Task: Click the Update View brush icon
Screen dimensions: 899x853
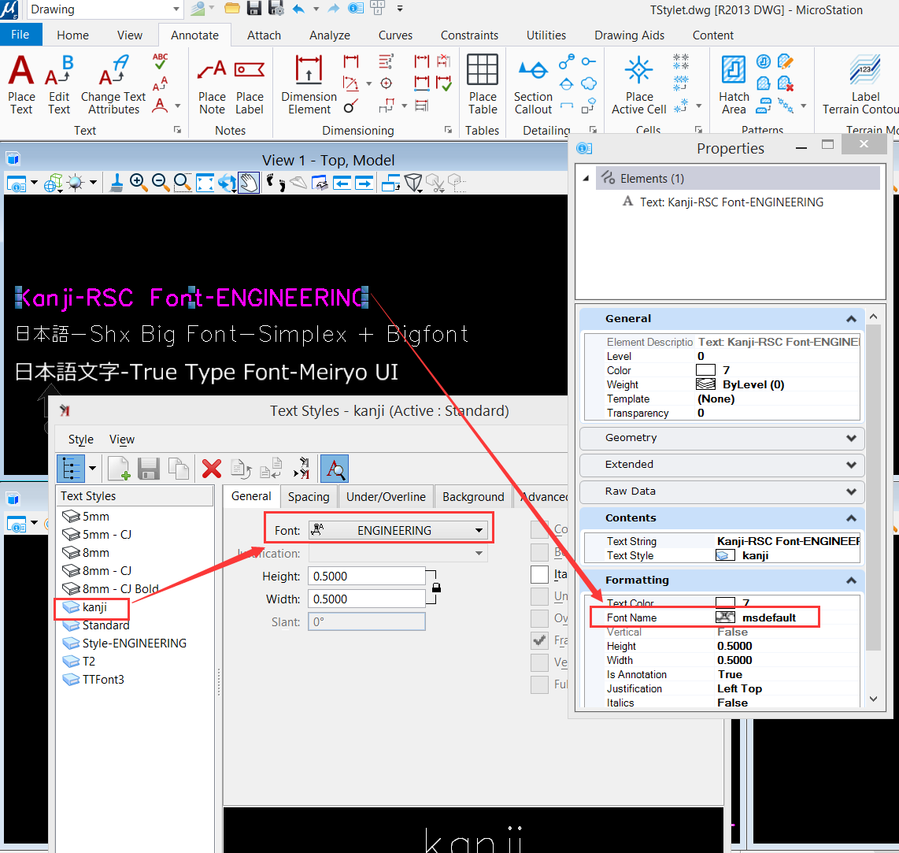Action: (117, 183)
